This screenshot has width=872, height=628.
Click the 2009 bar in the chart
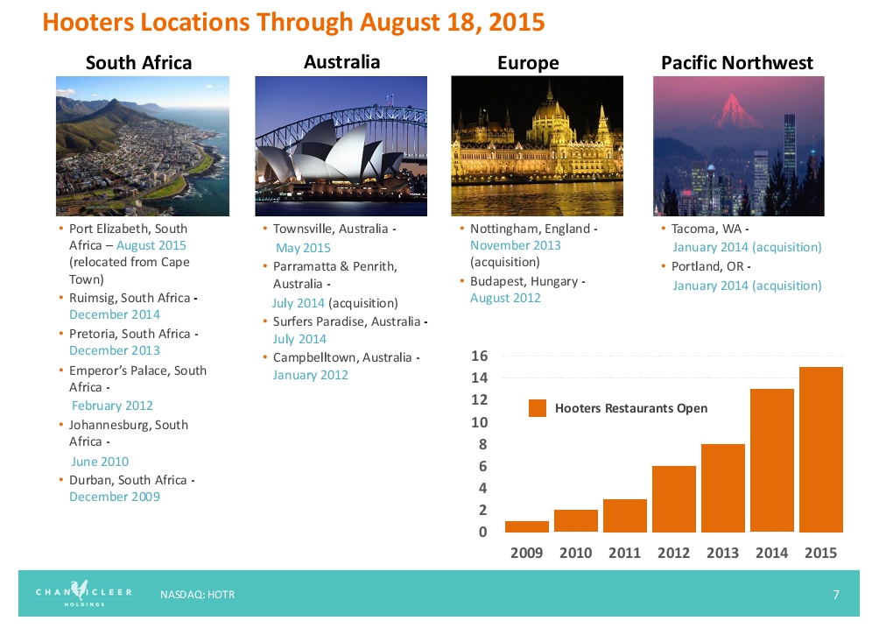[x=526, y=526]
